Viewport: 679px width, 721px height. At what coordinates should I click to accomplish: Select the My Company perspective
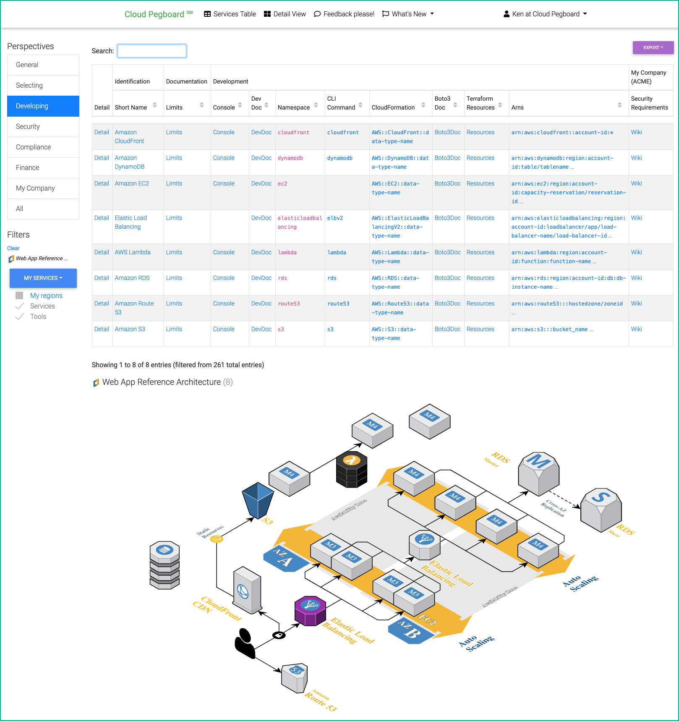point(43,188)
